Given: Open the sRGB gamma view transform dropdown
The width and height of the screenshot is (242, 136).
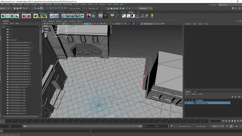Looking at the screenshot, I should click(154, 24).
